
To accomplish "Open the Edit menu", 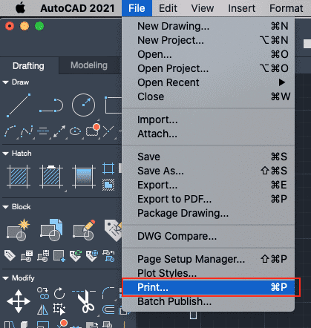I will (168, 8).
